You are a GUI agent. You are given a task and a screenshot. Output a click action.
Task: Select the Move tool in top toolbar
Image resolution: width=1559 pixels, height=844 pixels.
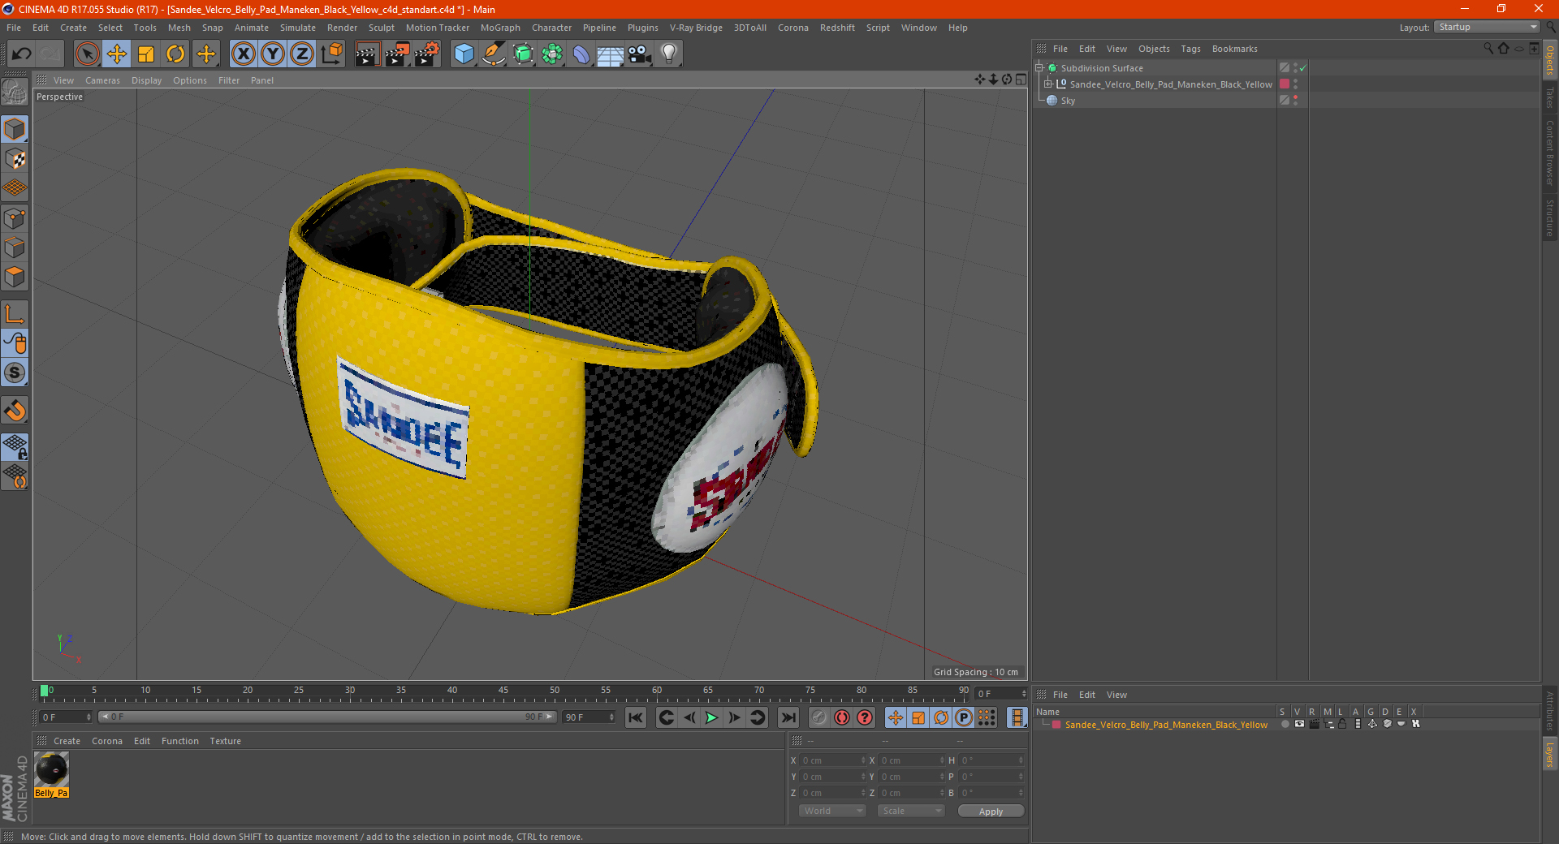[117, 54]
